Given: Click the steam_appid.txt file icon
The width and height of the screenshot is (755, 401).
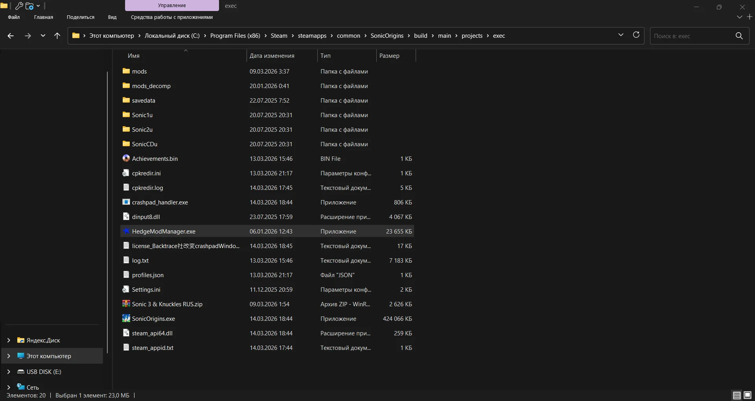Looking at the screenshot, I should [x=126, y=348].
